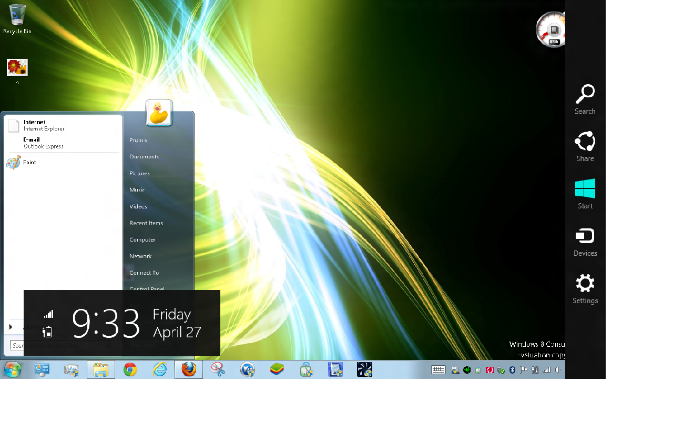Open Network in the Start menu

140,256
